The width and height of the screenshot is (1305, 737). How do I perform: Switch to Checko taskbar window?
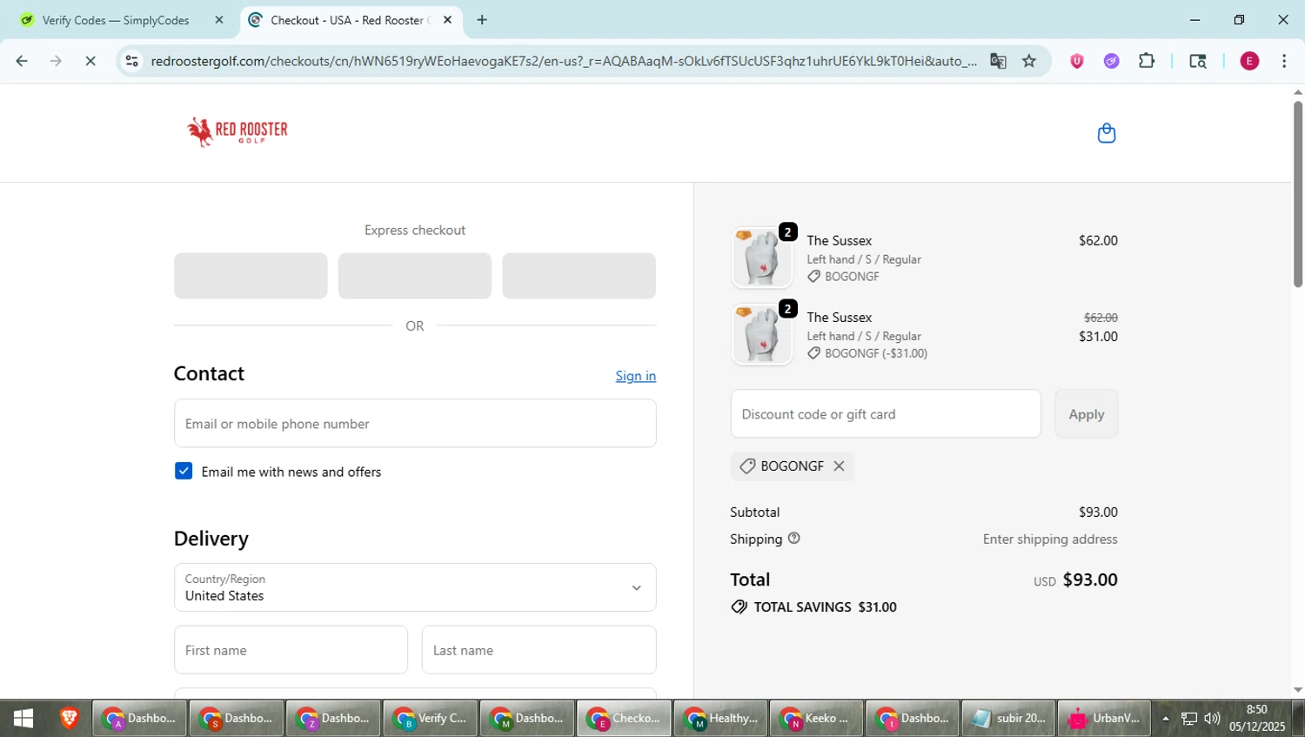624,719
